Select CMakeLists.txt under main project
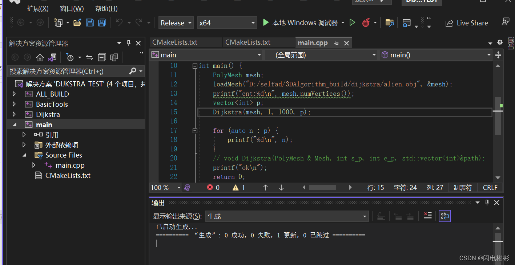 tap(68, 175)
